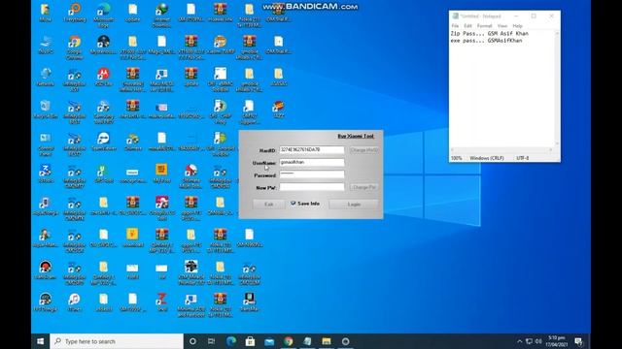Image resolution: width=622 pixels, height=349 pixels.
Task: Click the HardID input field
Action: [312, 150]
